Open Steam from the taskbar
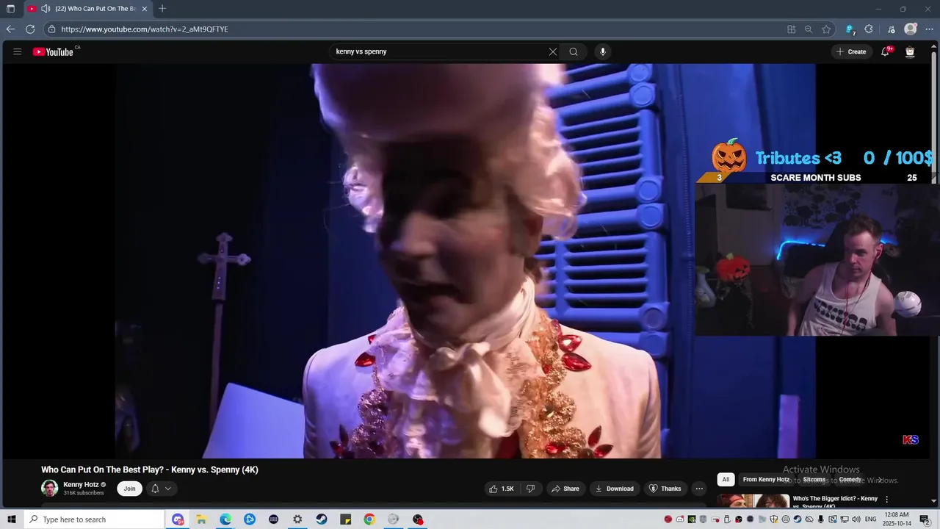 (x=322, y=519)
